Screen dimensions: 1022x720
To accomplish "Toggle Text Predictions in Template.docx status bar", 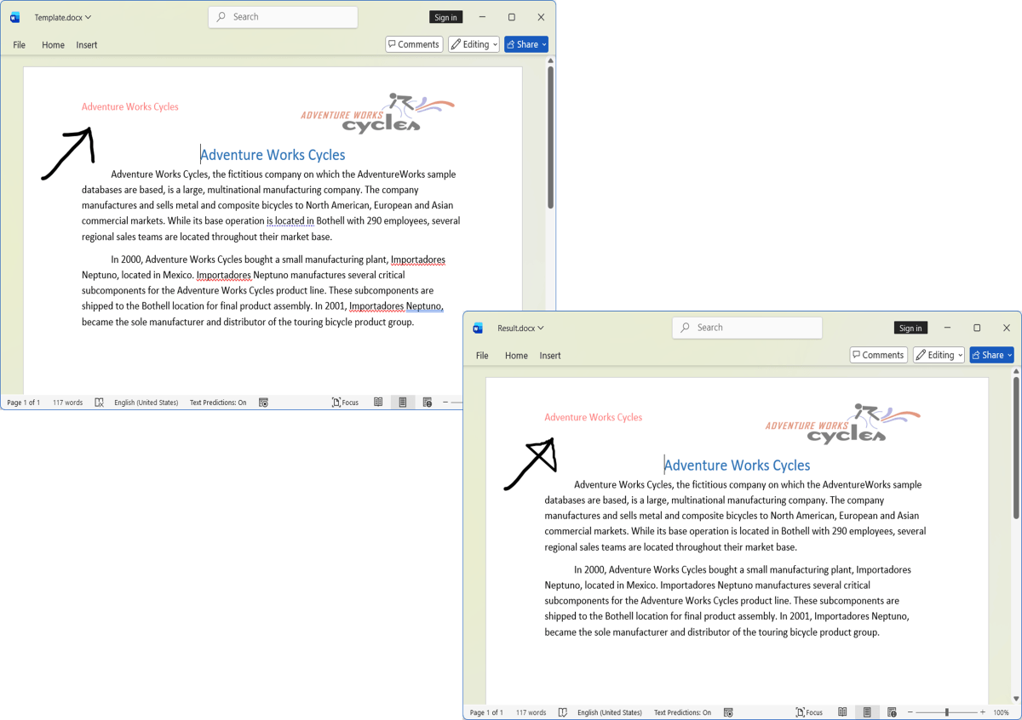I will coord(218,403).
